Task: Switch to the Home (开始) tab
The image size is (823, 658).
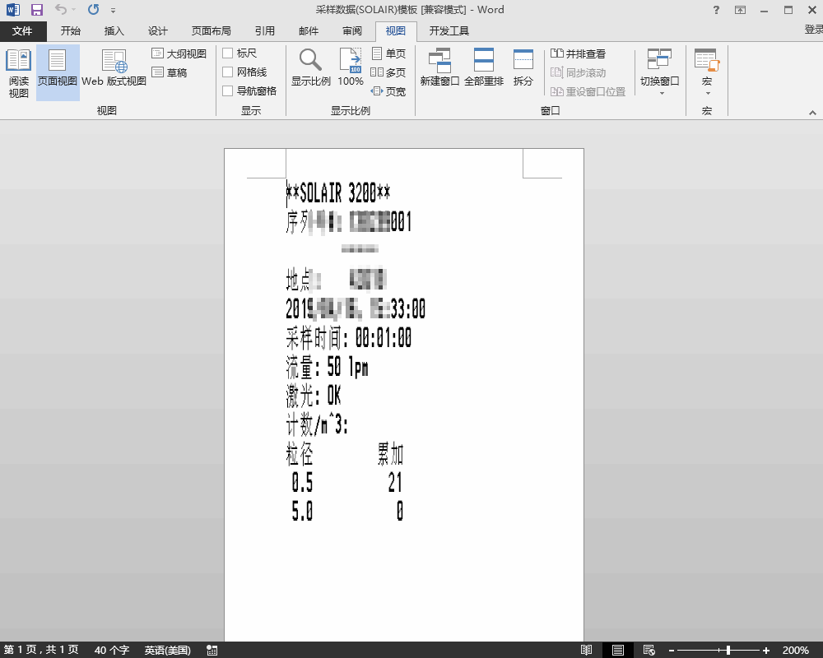Action: click(x=70, y=31)
